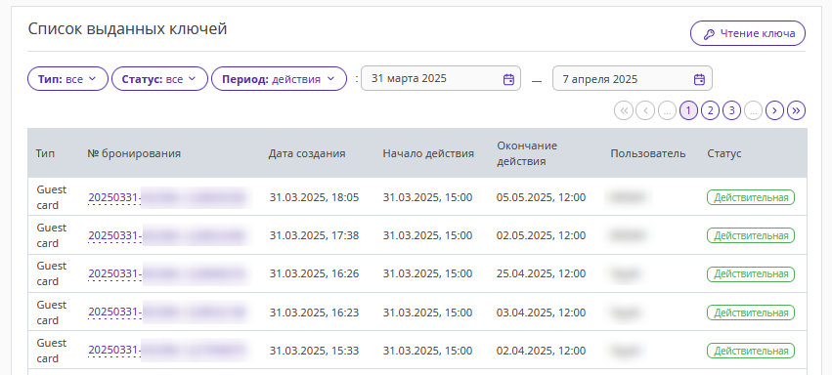Open the Статус: все filter dropdown
Viewport: 832px width, 375px height.
(159, 79)
